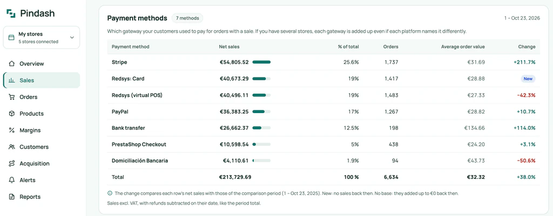Image resolution: width=553 pixels, height=216 pixels.
Task: Click the info icon beside the change note
Action: click(x=110, y=193)
